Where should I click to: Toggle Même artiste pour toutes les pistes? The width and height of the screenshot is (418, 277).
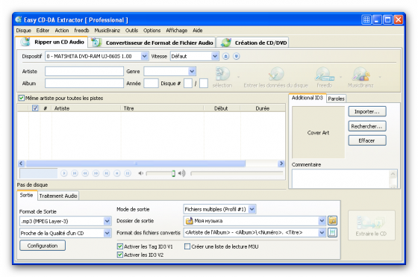coord(21,98)
